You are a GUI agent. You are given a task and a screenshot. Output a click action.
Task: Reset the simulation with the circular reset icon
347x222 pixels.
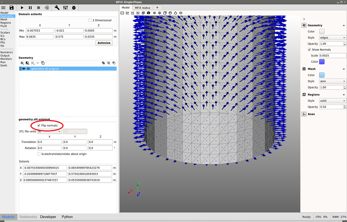click(47, 8)
